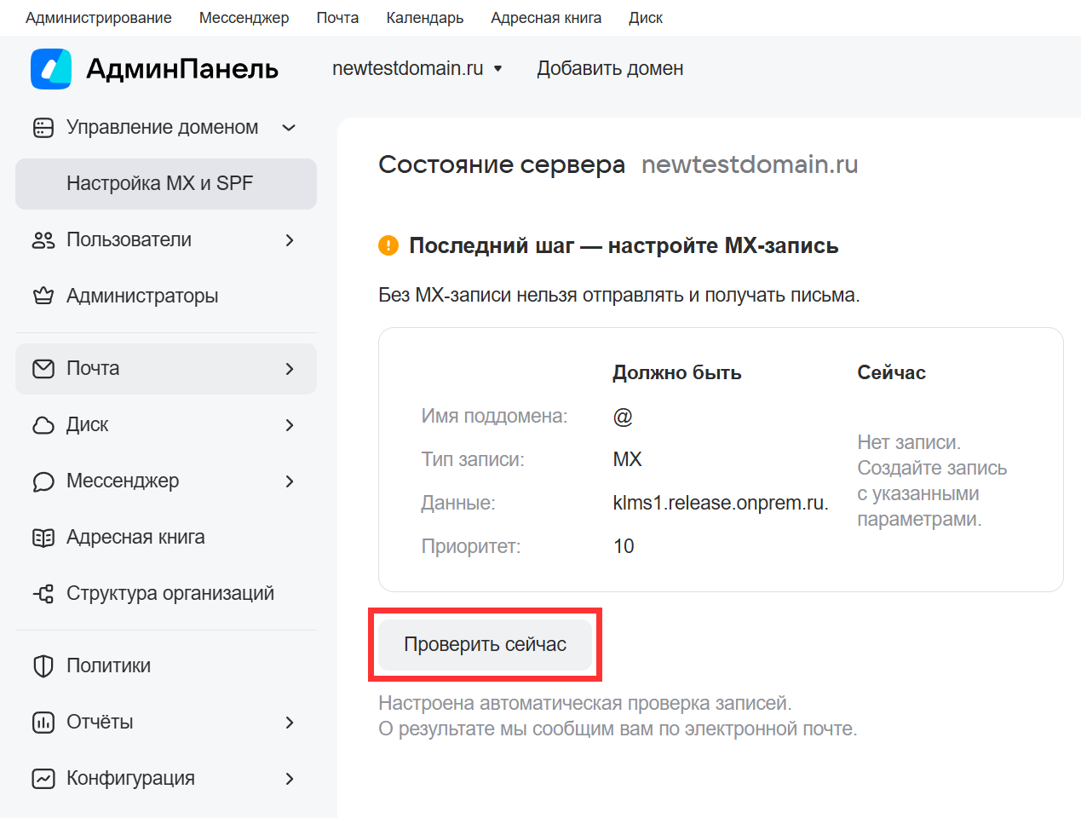The height and width of the screenshot is (818, 1081).
Task: Open Адресная книга in the top menu
Action: pyautogui.click(x=546, y=18)
